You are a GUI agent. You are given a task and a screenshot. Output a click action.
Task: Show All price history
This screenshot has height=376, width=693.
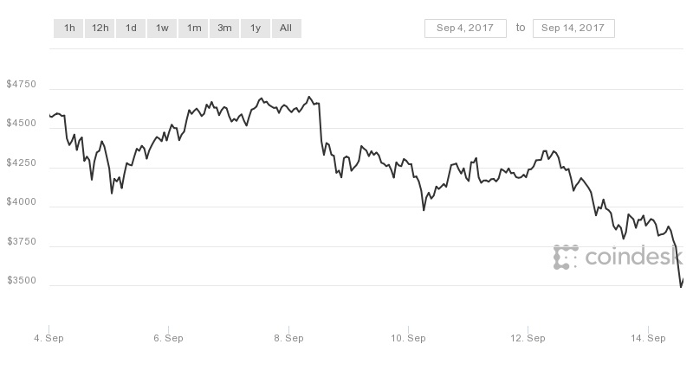(x=287, y=29)
